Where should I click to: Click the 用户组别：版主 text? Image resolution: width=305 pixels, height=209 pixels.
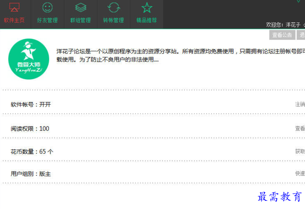tap(31, 174)
